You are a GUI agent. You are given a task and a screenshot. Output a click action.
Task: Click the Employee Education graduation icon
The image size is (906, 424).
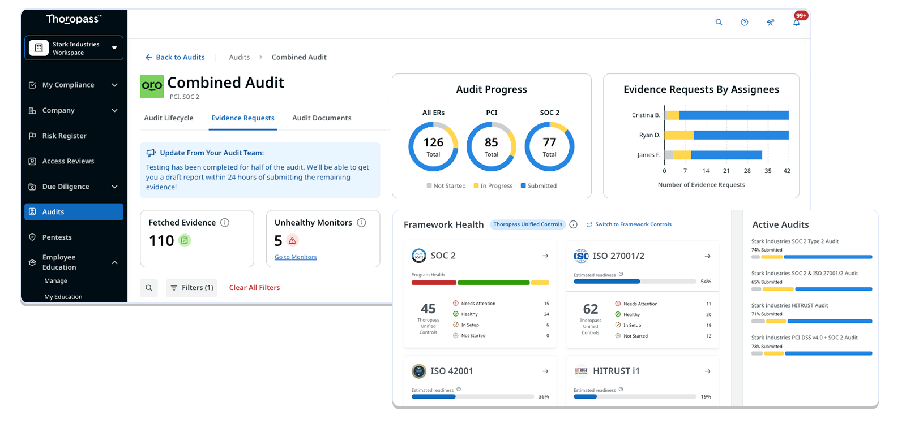tap(32, 262)
